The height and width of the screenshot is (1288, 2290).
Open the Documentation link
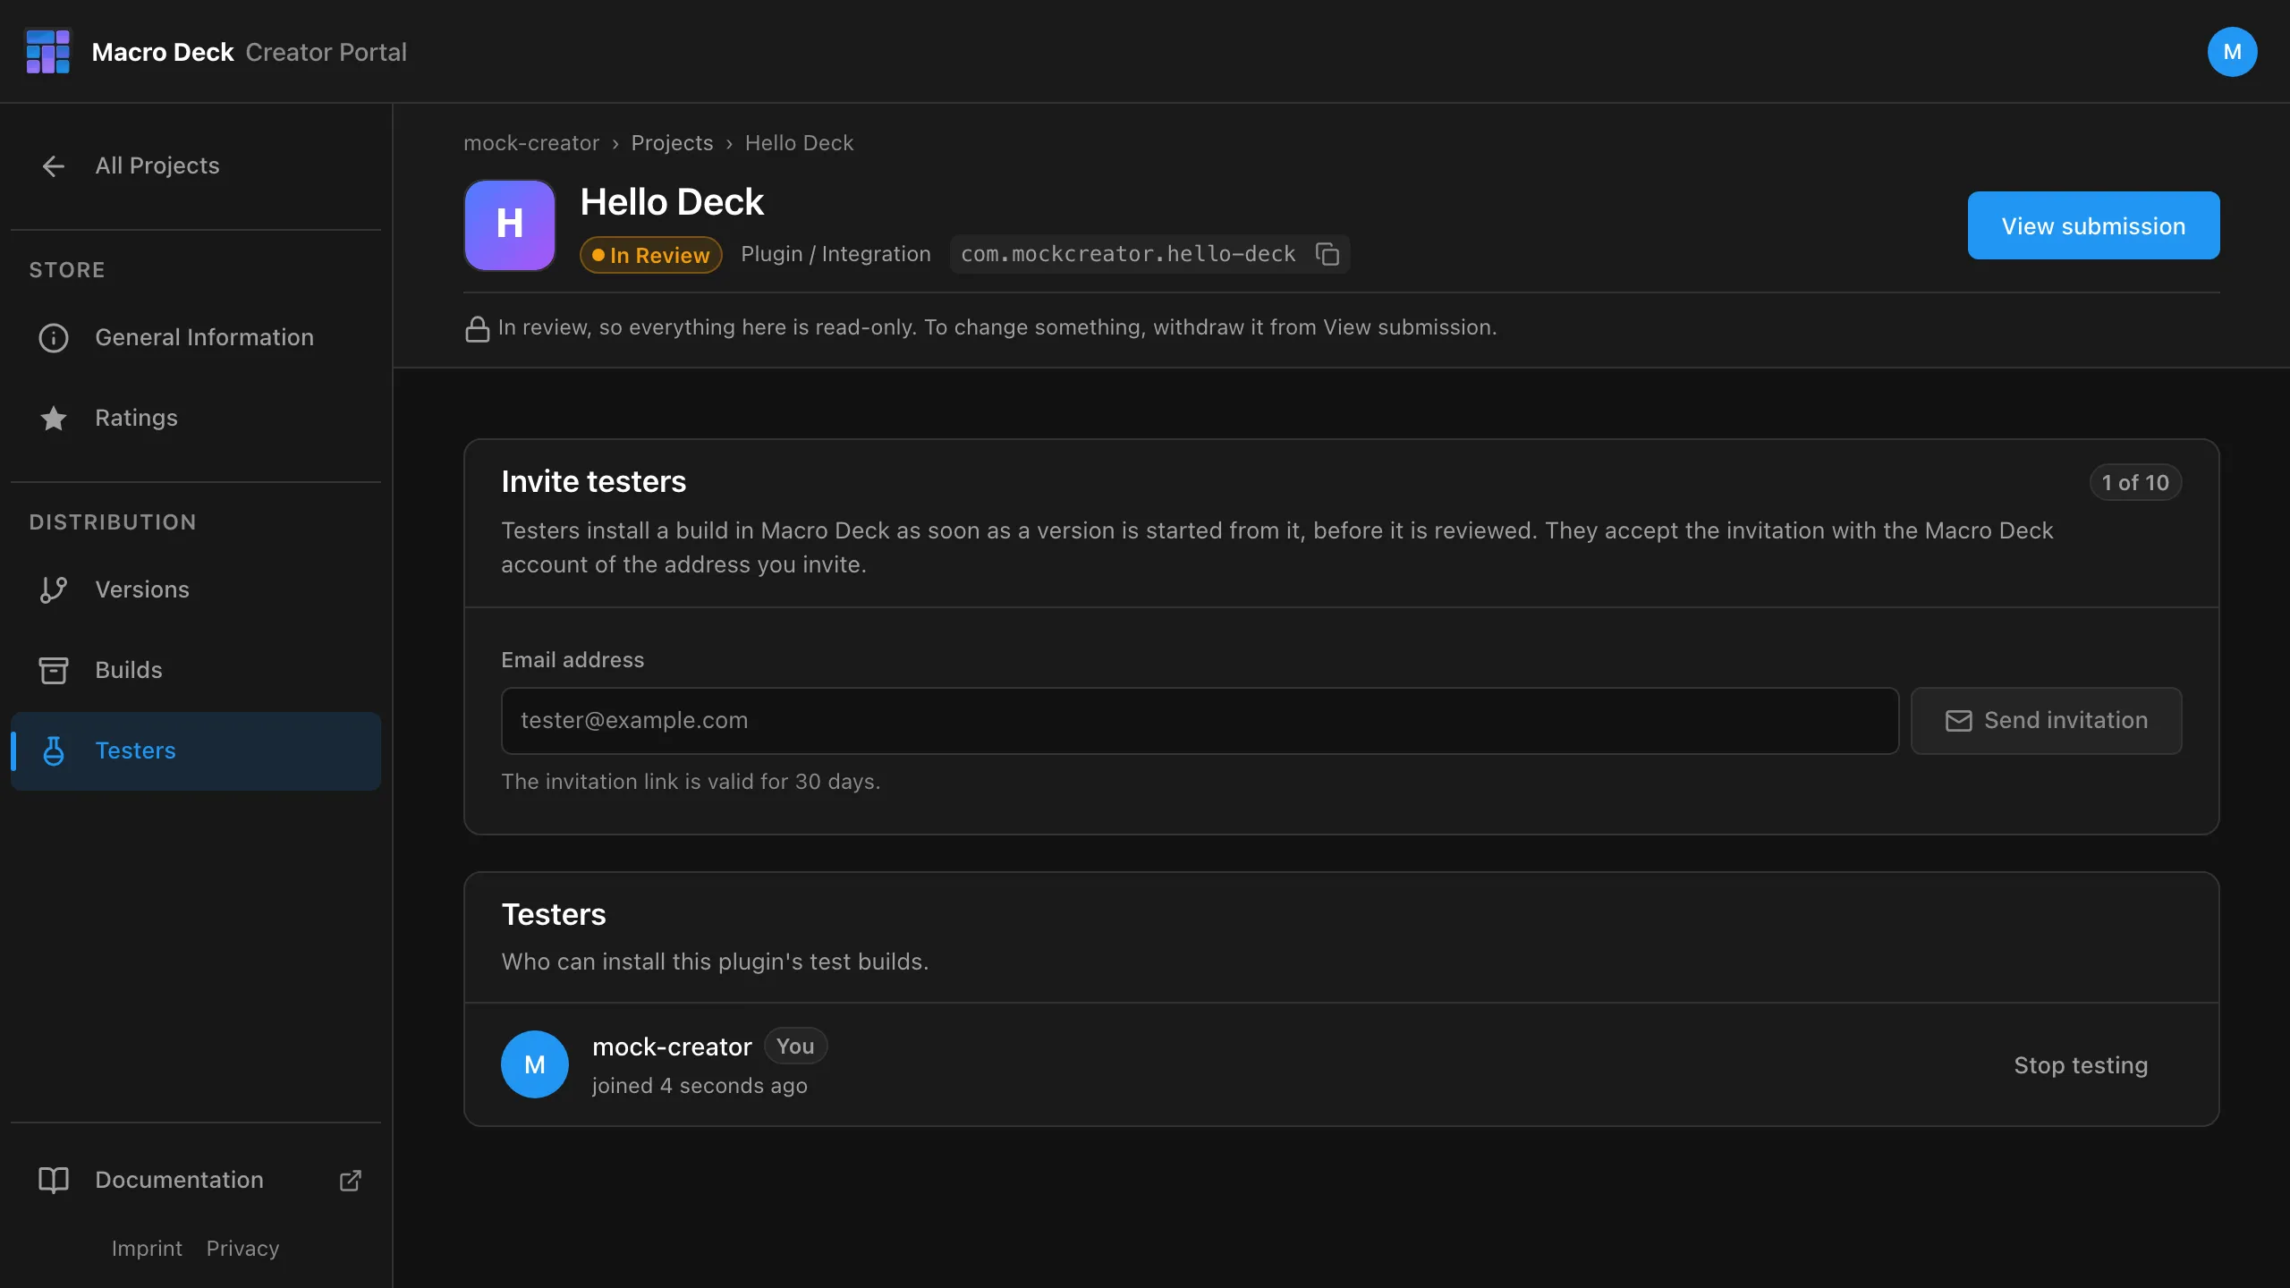(x=196, y=1180)
